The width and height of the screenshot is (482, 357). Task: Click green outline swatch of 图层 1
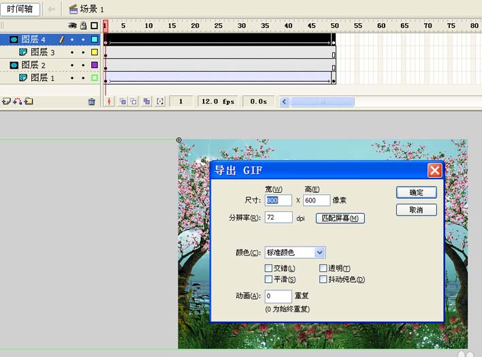[x=95, y=78]
